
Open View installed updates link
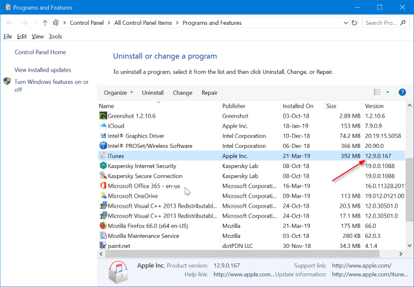[x=43, y=70]
